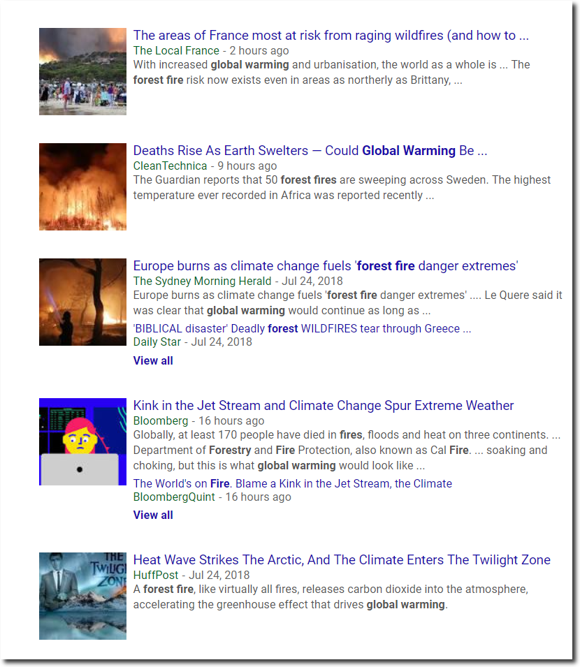Select 'The Sydney Morning Herald' source
Image resolution: width=580 pixels, height=667 pixels.
(x=202, y=281)
